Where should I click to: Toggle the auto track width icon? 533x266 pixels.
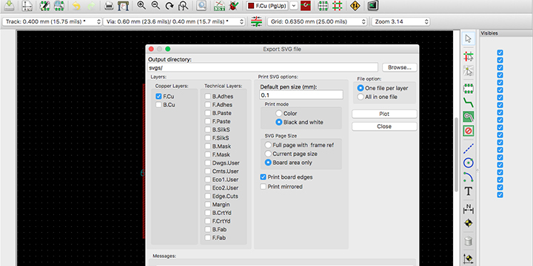(x=256, y=21)
